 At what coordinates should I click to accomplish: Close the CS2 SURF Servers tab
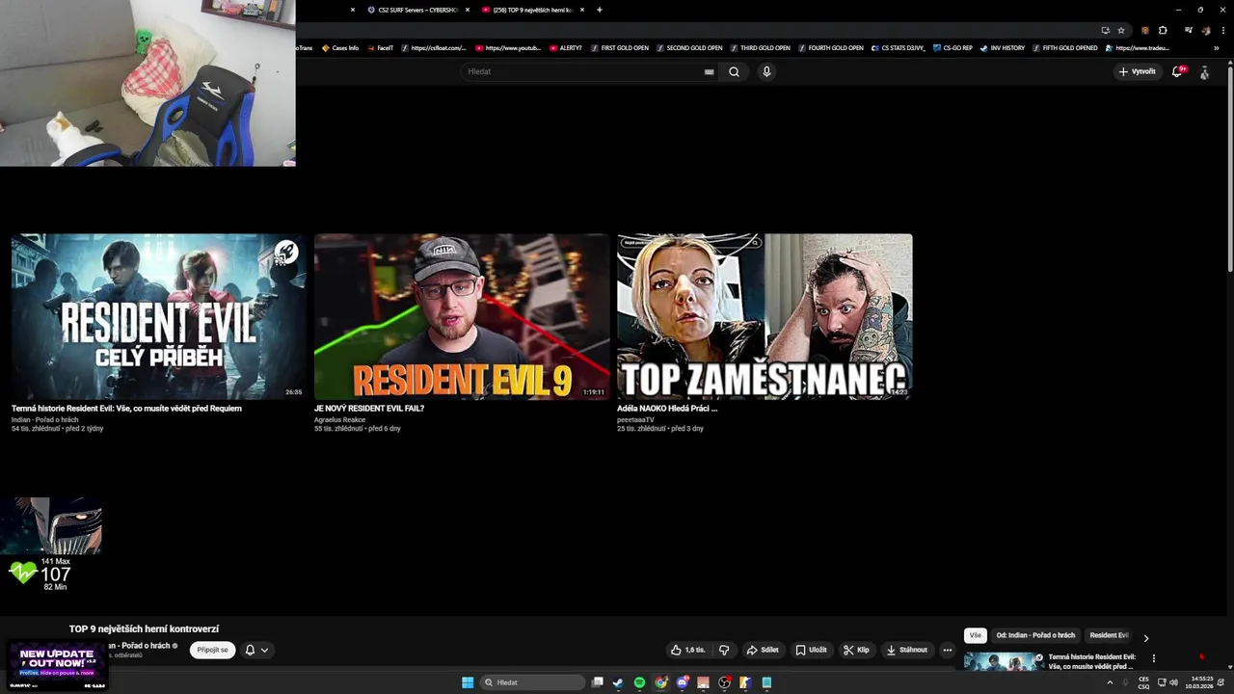pyautogui.click(x=468, y=10)
